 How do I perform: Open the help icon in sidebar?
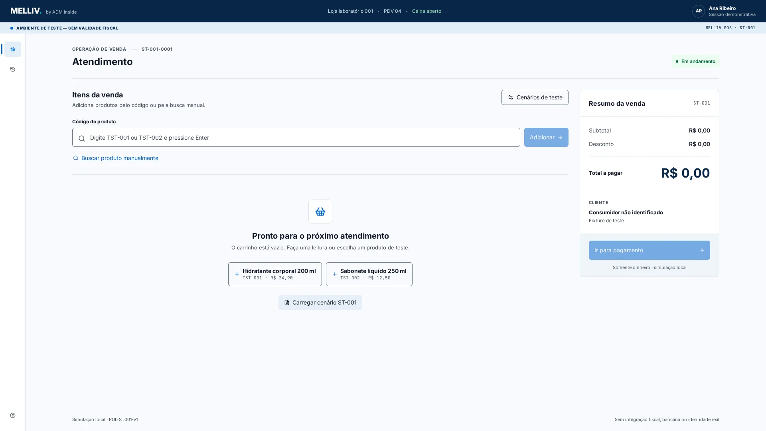13,415
